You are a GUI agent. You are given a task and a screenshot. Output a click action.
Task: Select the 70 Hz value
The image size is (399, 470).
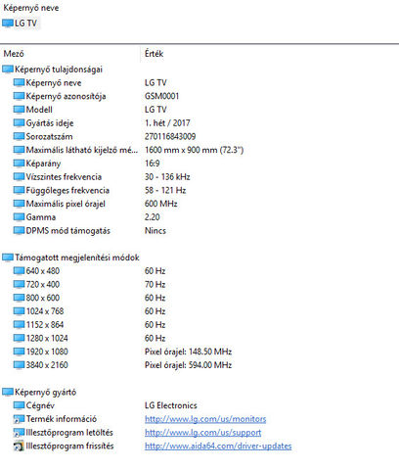155,284
